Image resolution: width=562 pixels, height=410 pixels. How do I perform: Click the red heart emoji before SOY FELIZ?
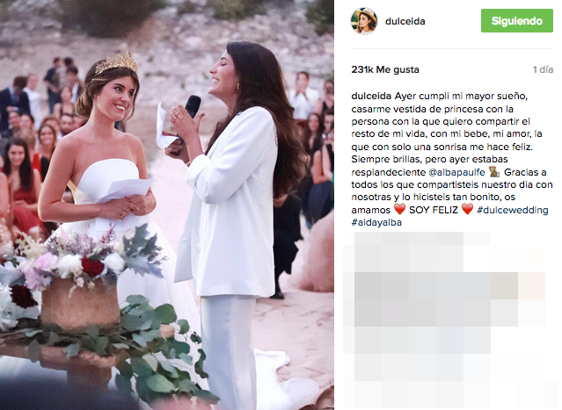click(x=399, y=209)
